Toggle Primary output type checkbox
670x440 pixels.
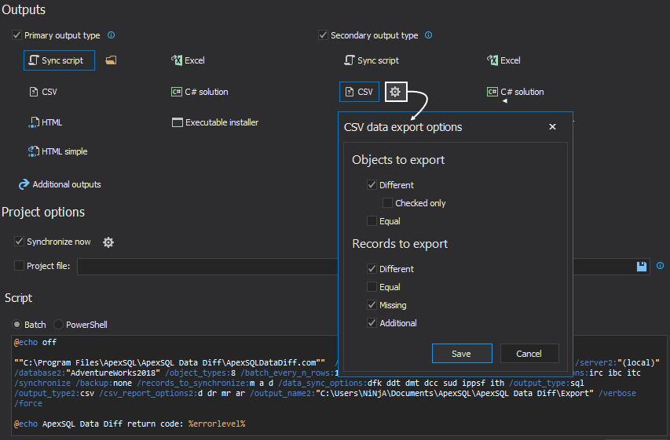[16, 35]
